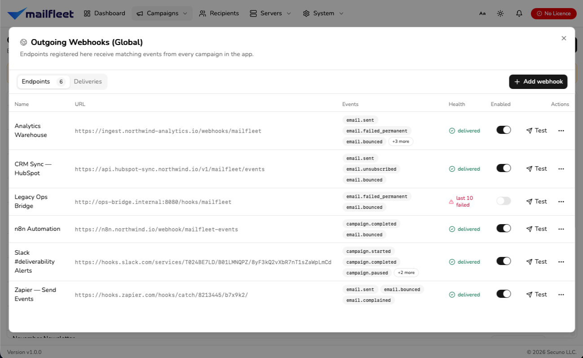Open more actions for Zapier — Send Events

(x=561, y=295)
